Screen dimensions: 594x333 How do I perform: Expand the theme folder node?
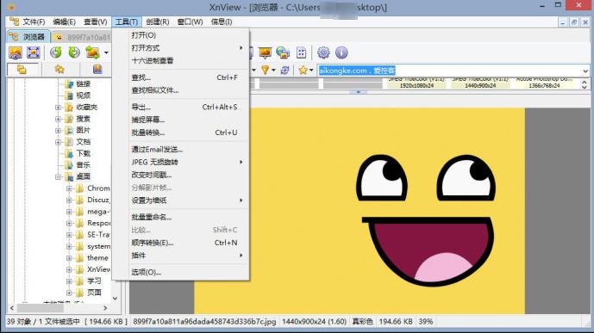coord(69,258)
